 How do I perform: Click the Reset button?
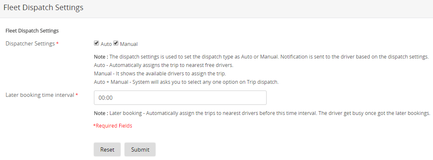(x=107, y=149)
